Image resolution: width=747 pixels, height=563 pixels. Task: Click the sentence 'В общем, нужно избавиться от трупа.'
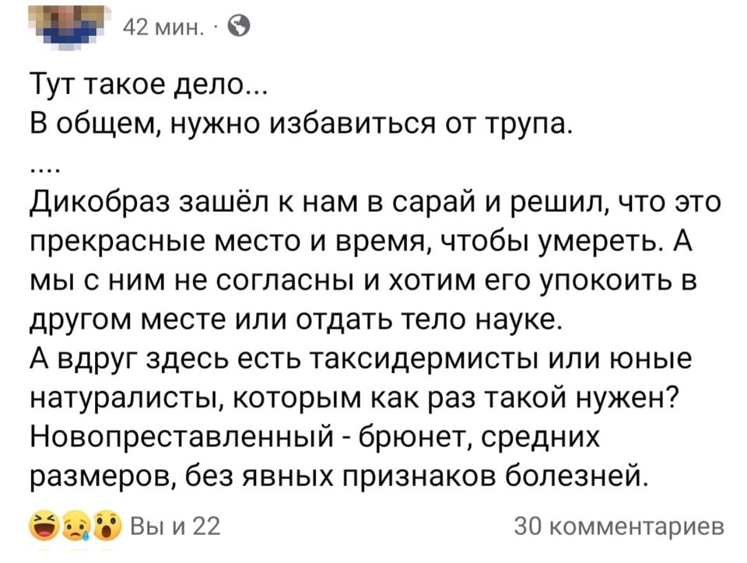[303, 123]
